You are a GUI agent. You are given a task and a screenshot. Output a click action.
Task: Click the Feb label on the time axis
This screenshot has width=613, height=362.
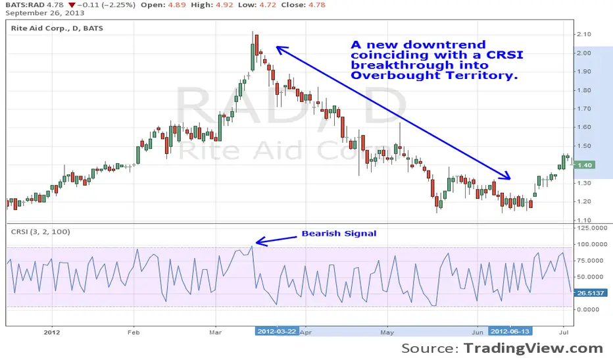134,332
